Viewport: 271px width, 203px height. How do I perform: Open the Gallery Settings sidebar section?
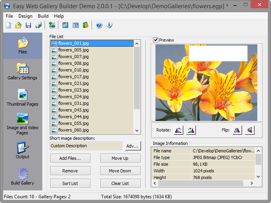[x=22, y=71]
